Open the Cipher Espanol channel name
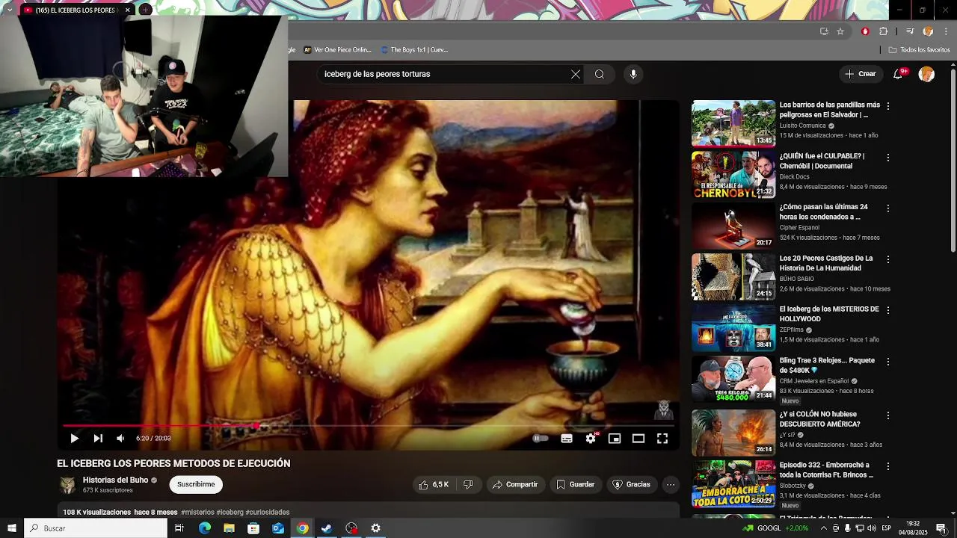The height and width of the screenshot is (538, 957). 799,227
